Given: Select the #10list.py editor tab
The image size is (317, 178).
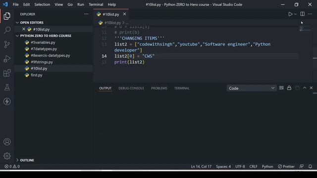Looking at the screenshot, I should point(110,14).
